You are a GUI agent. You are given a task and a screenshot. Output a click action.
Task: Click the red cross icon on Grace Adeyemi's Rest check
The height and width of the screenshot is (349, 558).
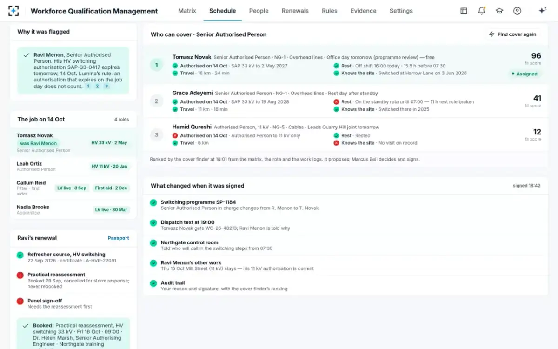click(x=336, y=102)
